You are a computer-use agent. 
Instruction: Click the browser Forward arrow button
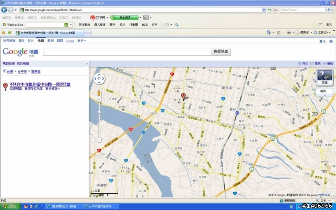(10, 10)
